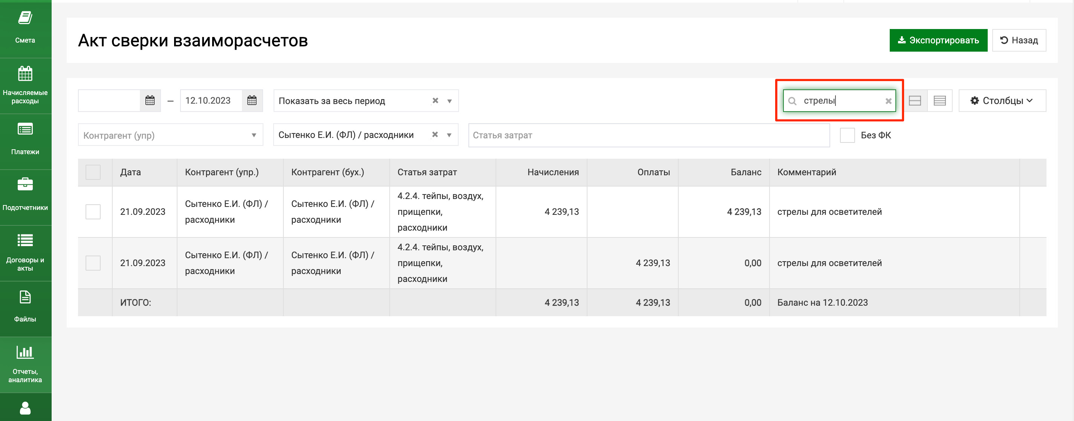The width and height of the screenshot is (1074, 421).
Task: Open Договоры и акты list section
Action: coord(25,253)
